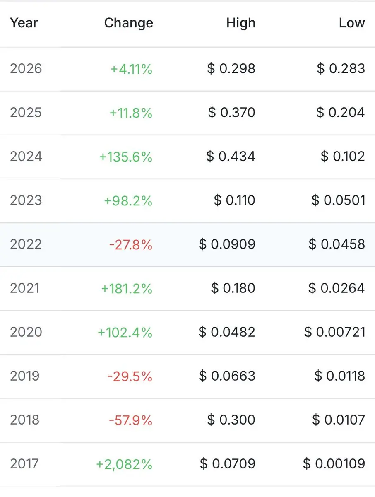Select the 2026 year row
Viewport: 375px width, 497px height.
pyautogui.click(x=187, y=69)
